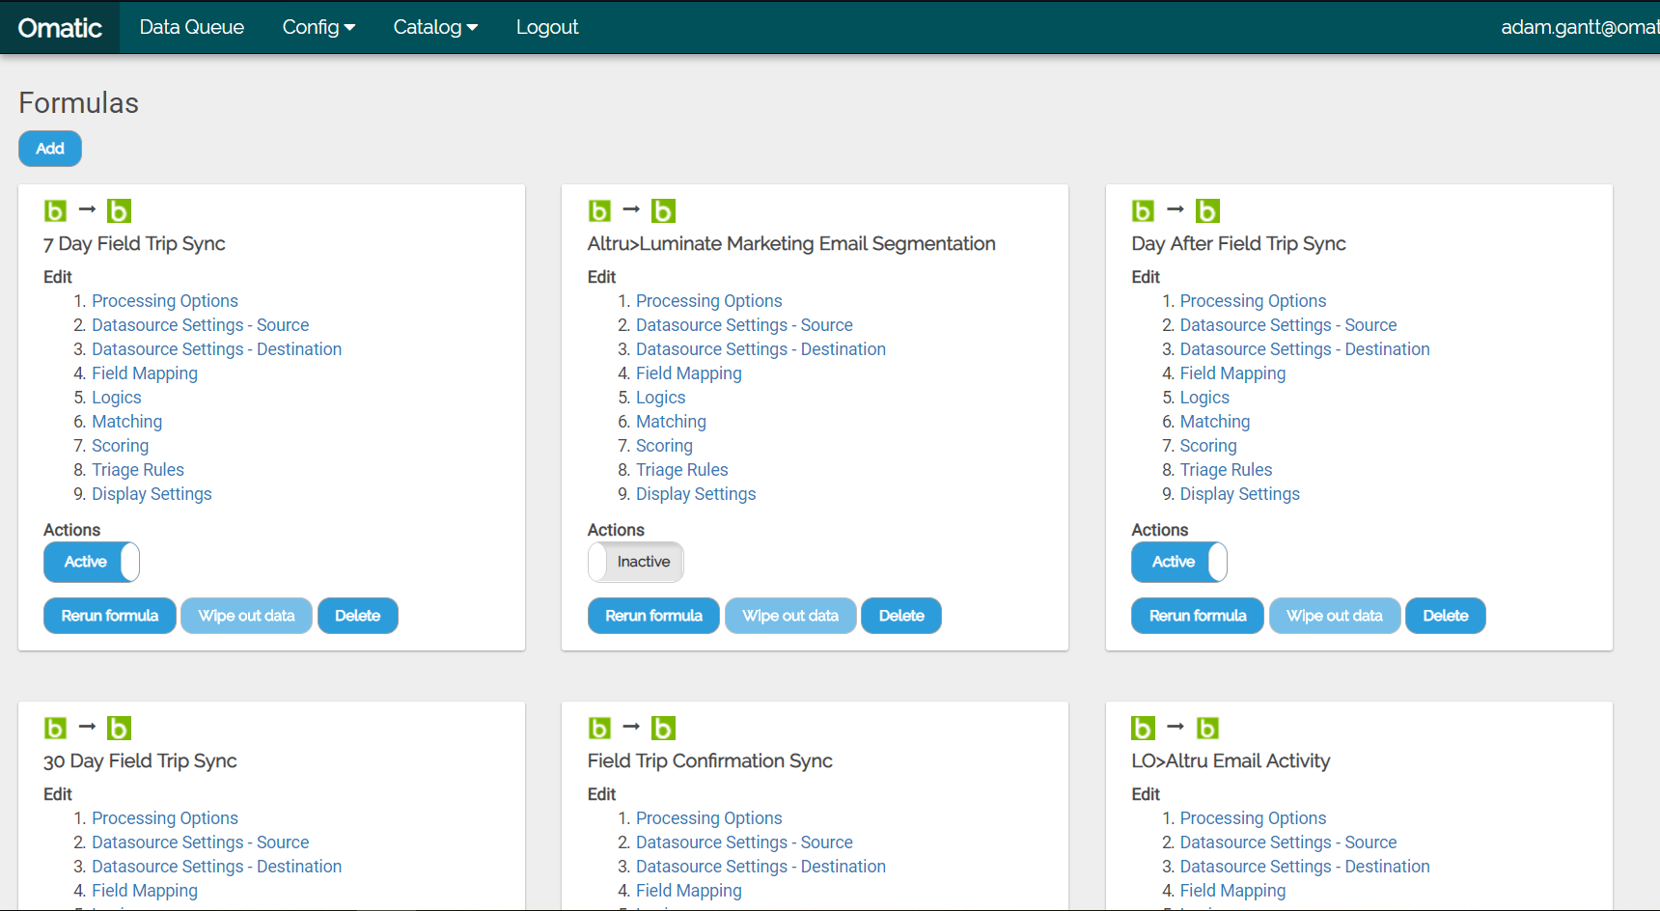Rerun formula for 7 Day Field Trip Sync
Image resolution: width=1660 pixels, height=911 pixels.
tap(110, 616)
